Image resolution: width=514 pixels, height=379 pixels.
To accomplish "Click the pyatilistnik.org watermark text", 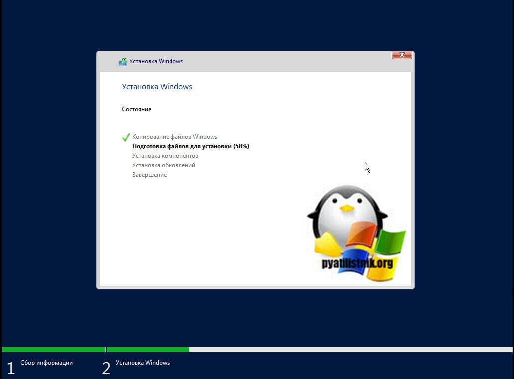I will coord(357,263).
